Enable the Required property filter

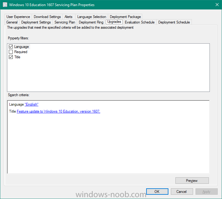coord(11,52)
